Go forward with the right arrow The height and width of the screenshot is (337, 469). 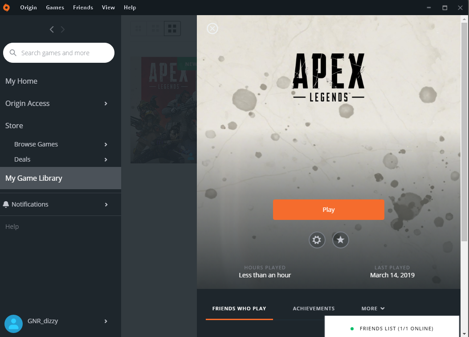click(x=62, y=29)
